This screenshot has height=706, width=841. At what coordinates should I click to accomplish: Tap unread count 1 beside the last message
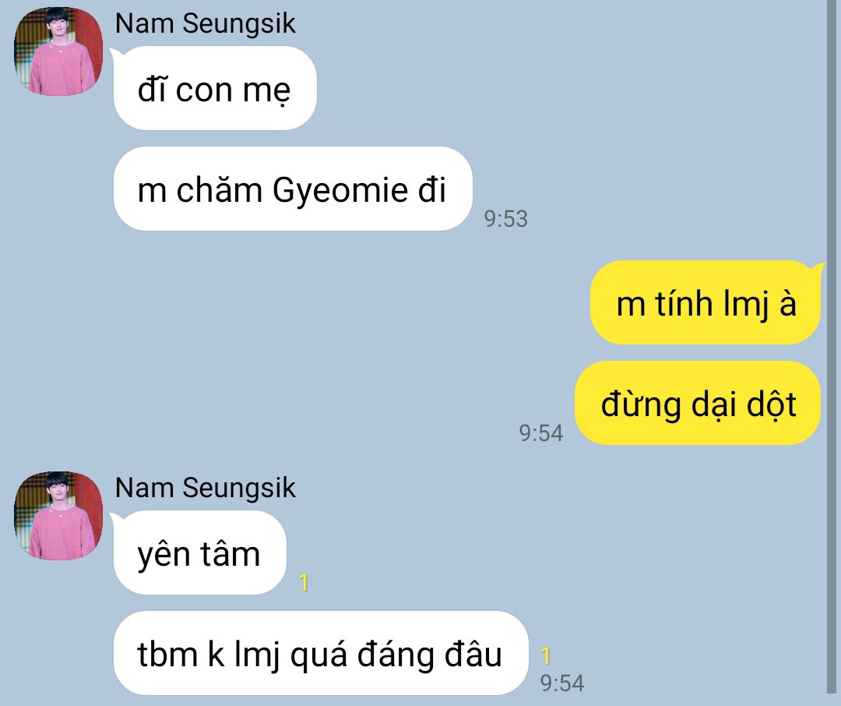click(546, 655)
